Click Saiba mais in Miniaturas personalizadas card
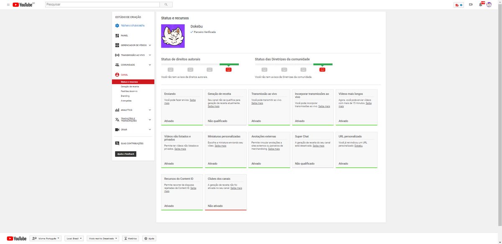The height and width of the screenshot is (244, 502). point(220,146)
